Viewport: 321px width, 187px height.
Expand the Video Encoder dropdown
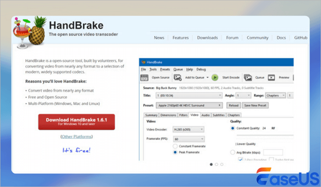[188, 129]
